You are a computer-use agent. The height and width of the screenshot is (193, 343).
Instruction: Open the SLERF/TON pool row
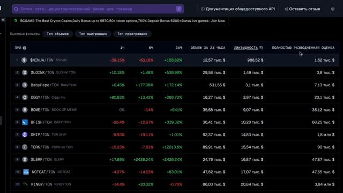(175, 160)
